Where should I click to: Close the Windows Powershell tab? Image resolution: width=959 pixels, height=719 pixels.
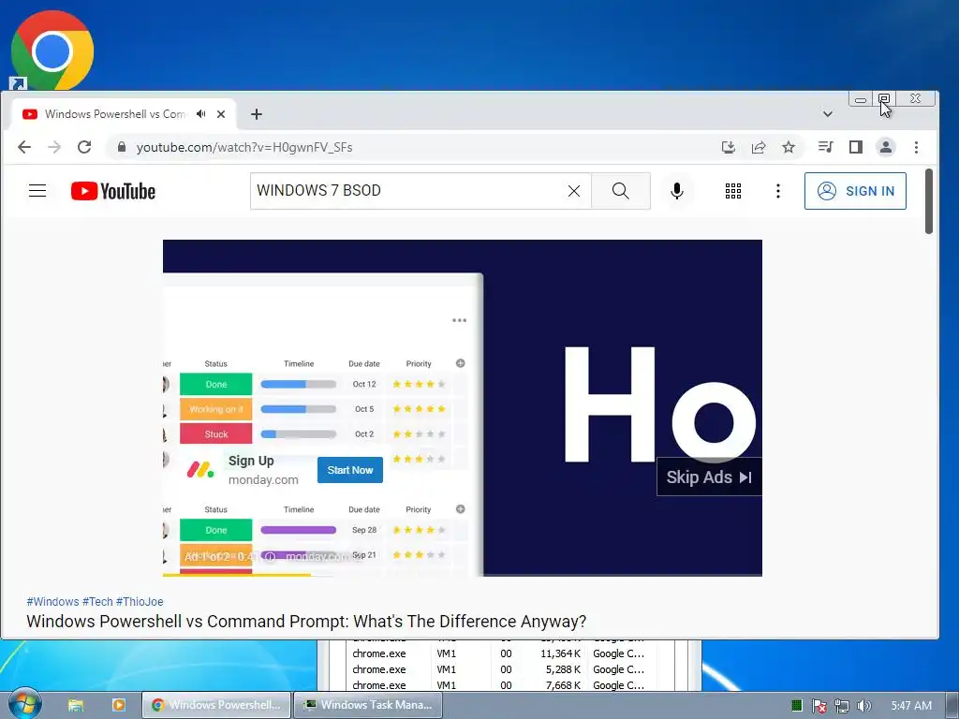point(221,113)
